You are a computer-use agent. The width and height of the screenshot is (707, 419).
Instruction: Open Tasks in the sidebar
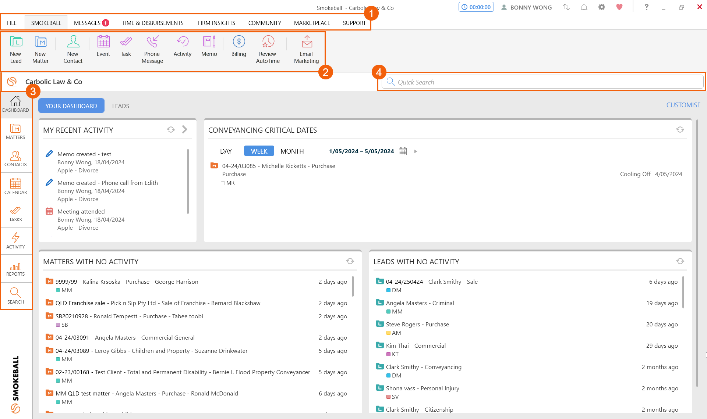(x=16, y=214)
